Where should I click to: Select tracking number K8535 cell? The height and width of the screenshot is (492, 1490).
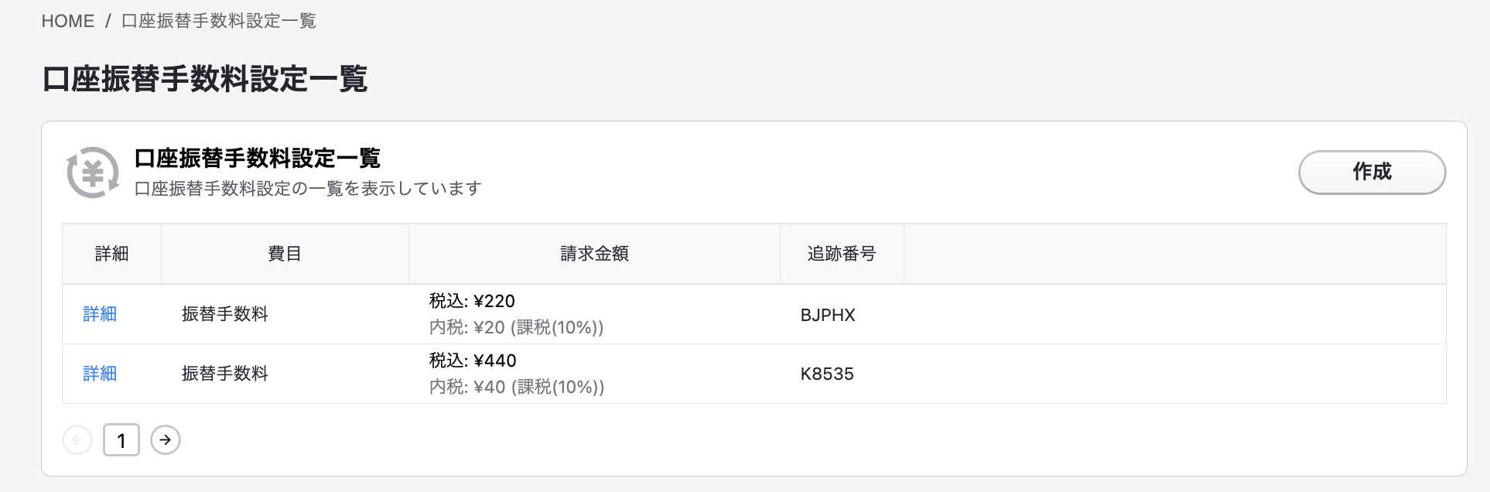coord(827,374)
